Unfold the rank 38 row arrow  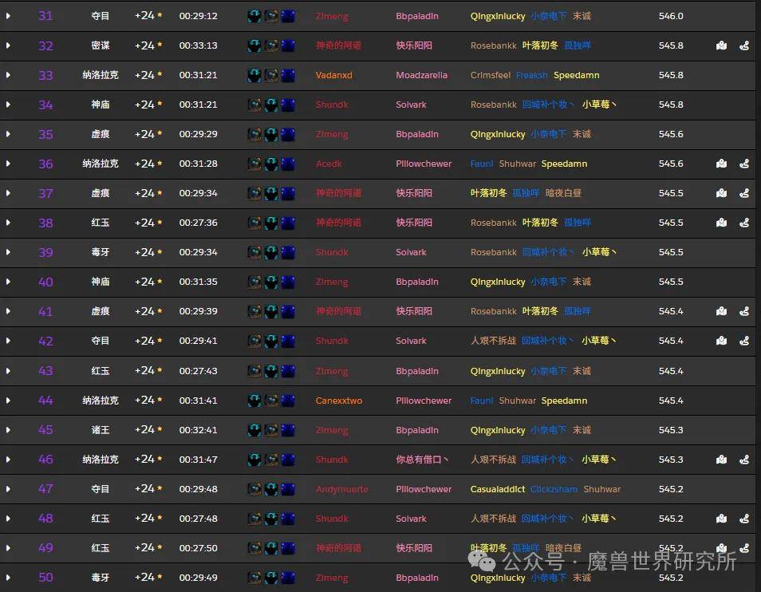[x=8, y=223]
